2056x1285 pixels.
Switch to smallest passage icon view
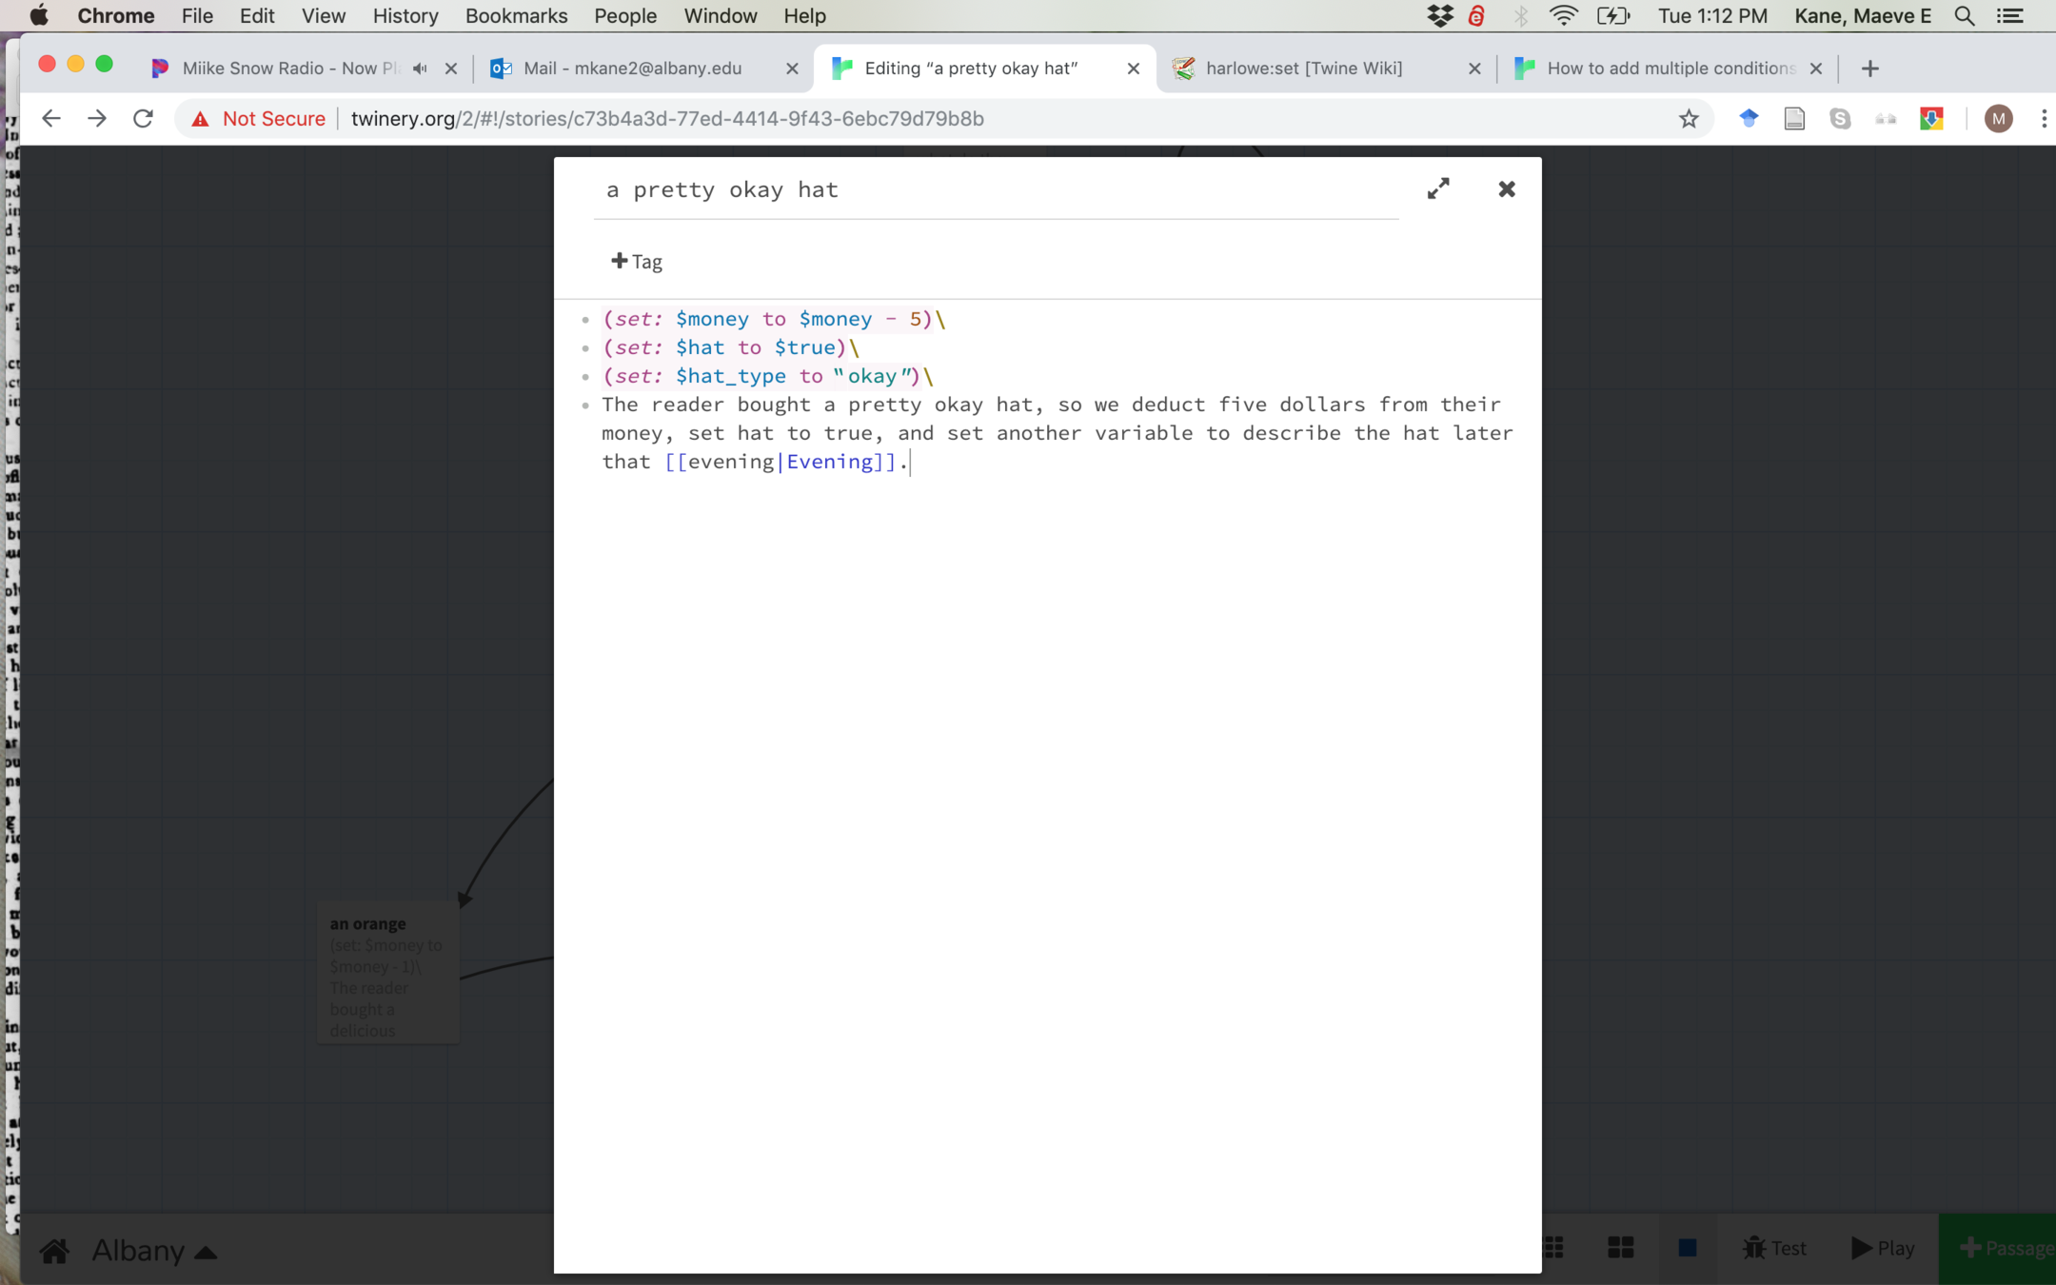click(x=1553, y=1248)
